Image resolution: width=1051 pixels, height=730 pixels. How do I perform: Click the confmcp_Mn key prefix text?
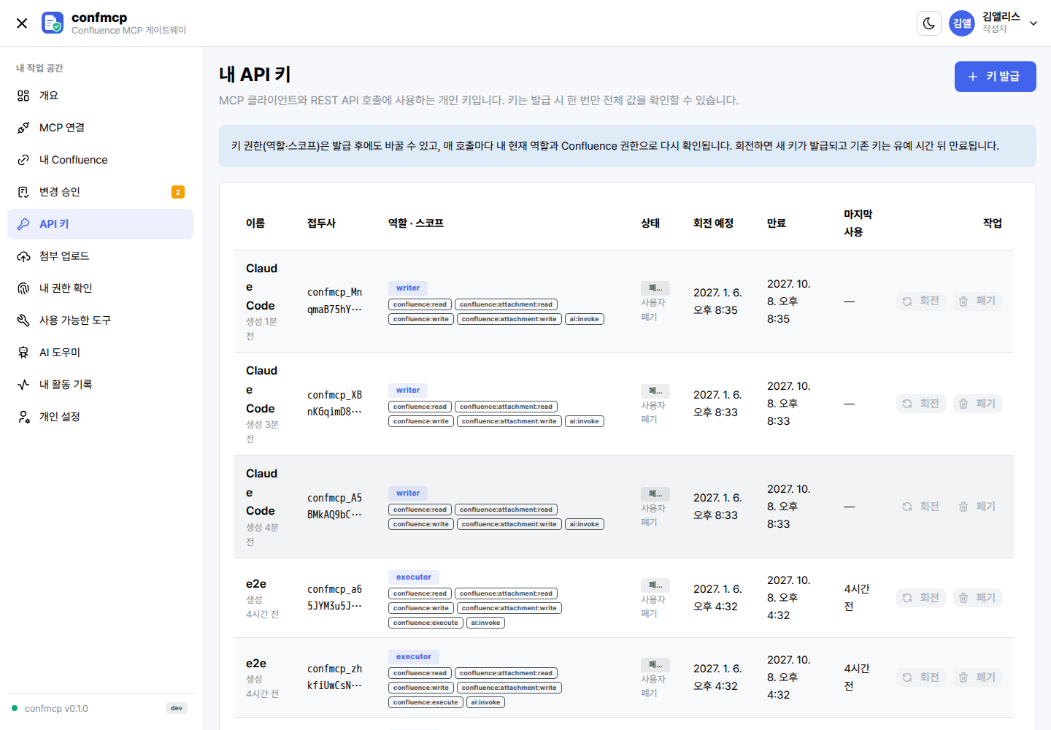pos(335,301)
